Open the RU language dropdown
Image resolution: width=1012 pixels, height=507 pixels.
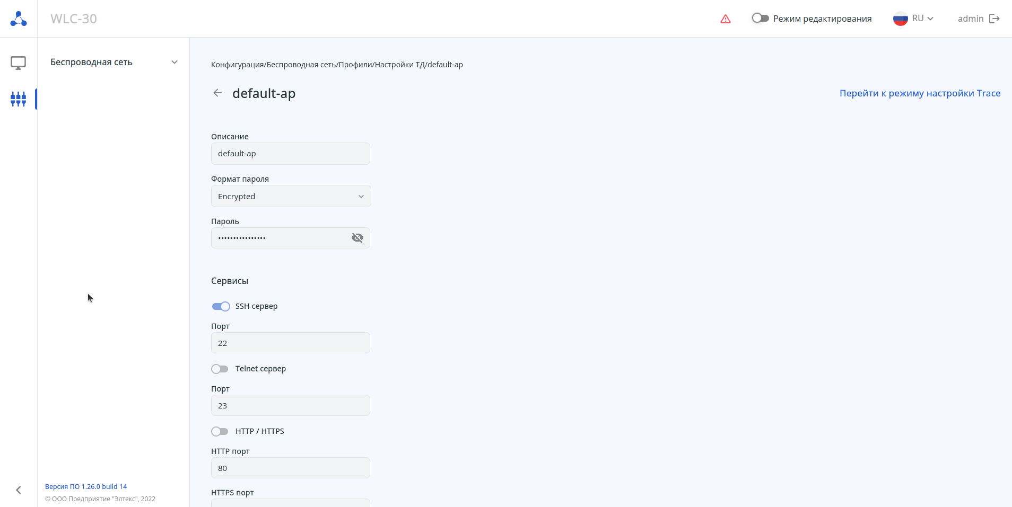point(923,19)
